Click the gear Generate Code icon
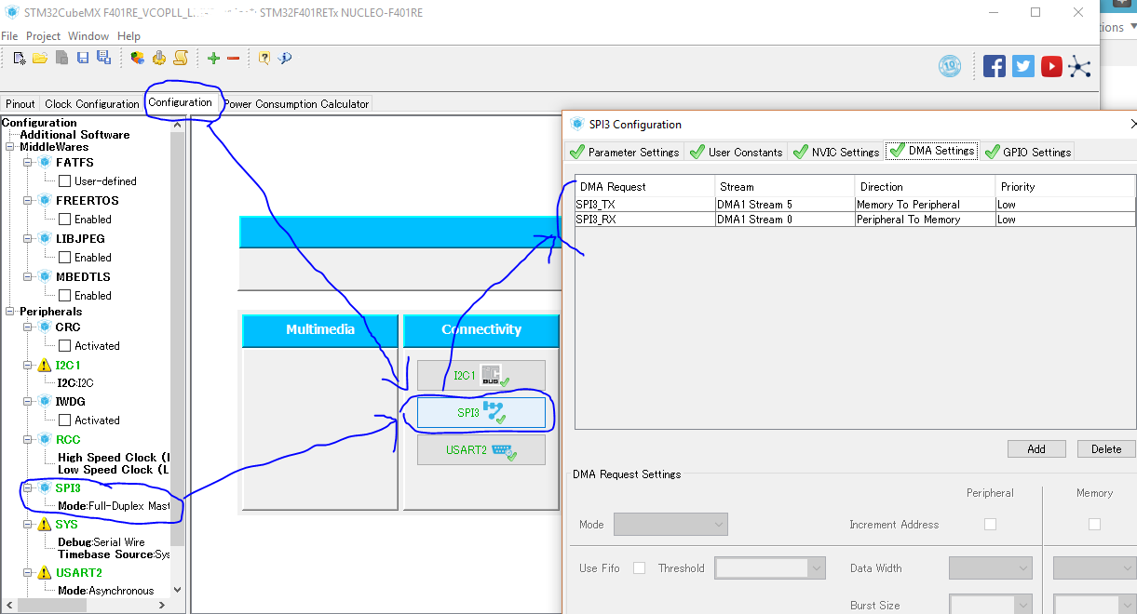The image size is (1137, 614). (159, 58)
